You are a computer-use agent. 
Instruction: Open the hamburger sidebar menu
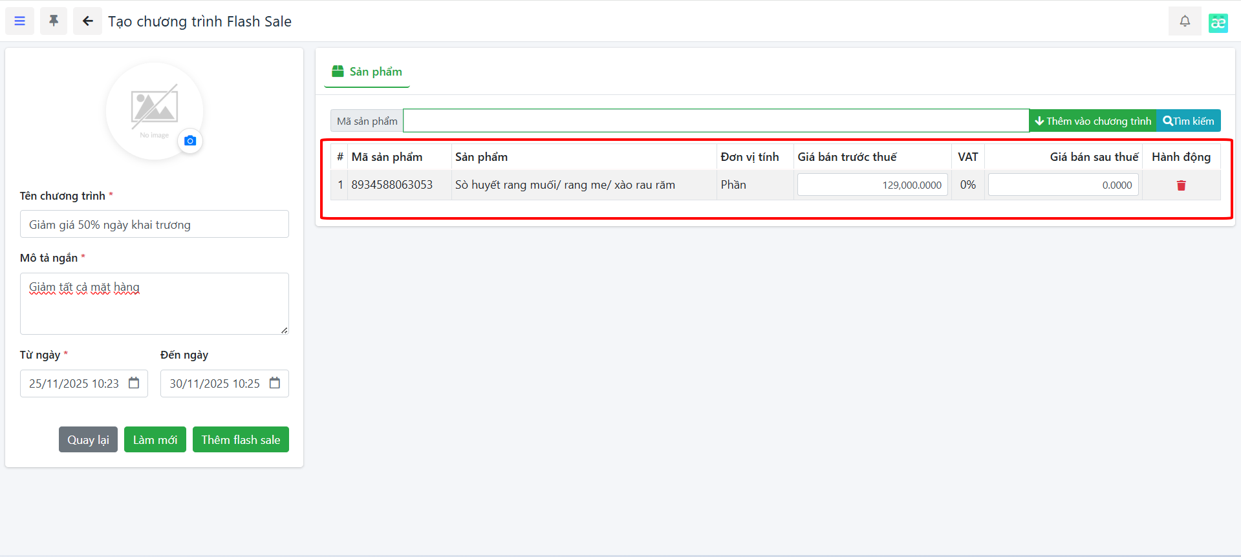pos(19,21)
